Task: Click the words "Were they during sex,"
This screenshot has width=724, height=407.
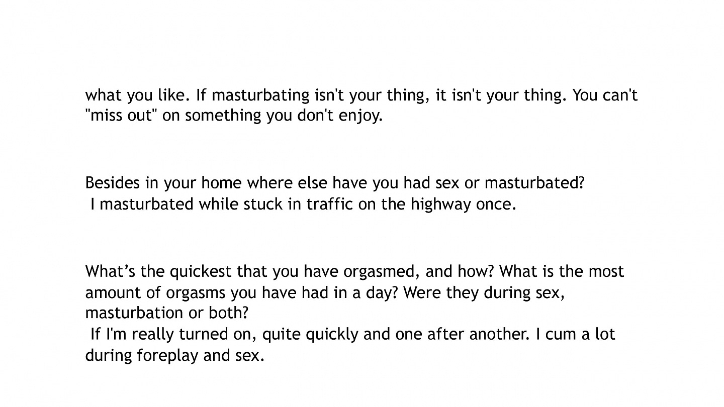Action: [x=484, y=292]
